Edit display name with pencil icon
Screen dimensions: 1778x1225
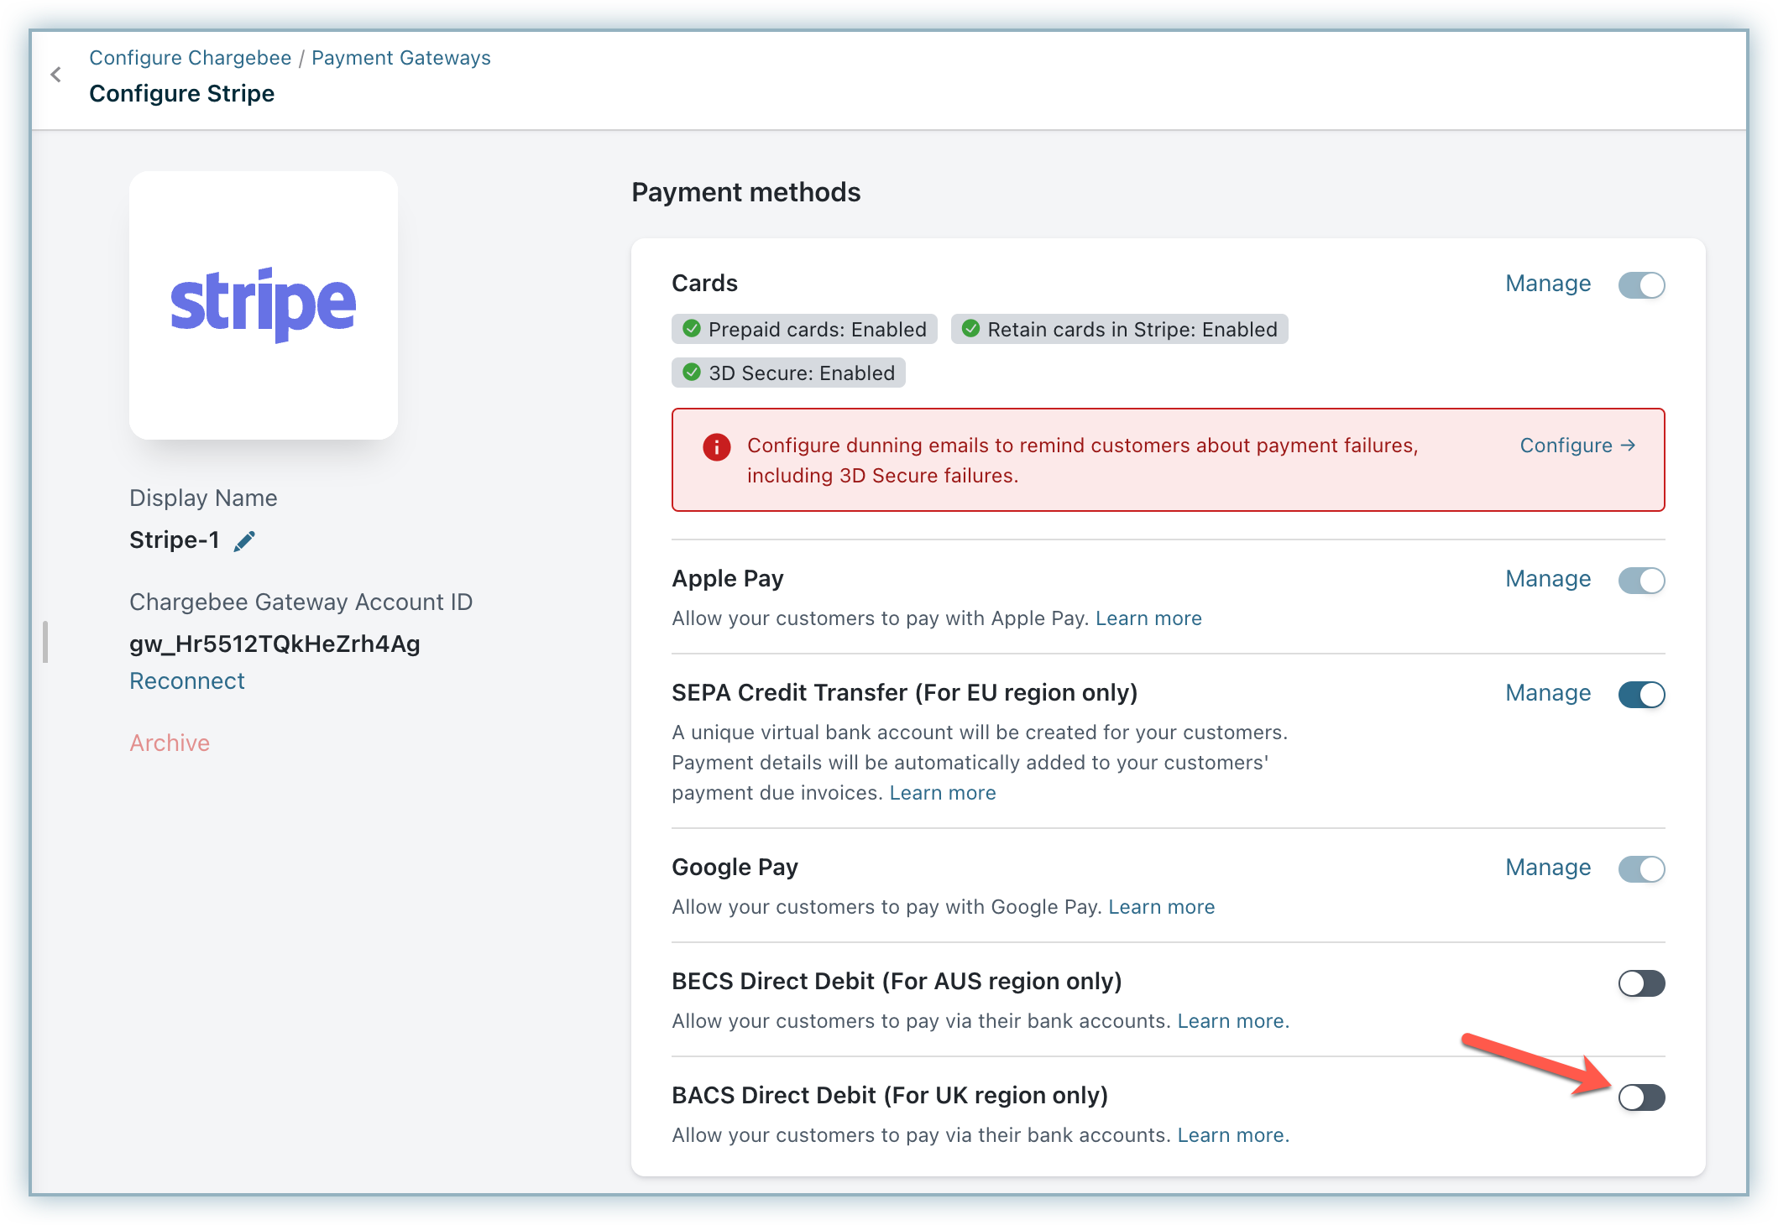tap(244, 541)
